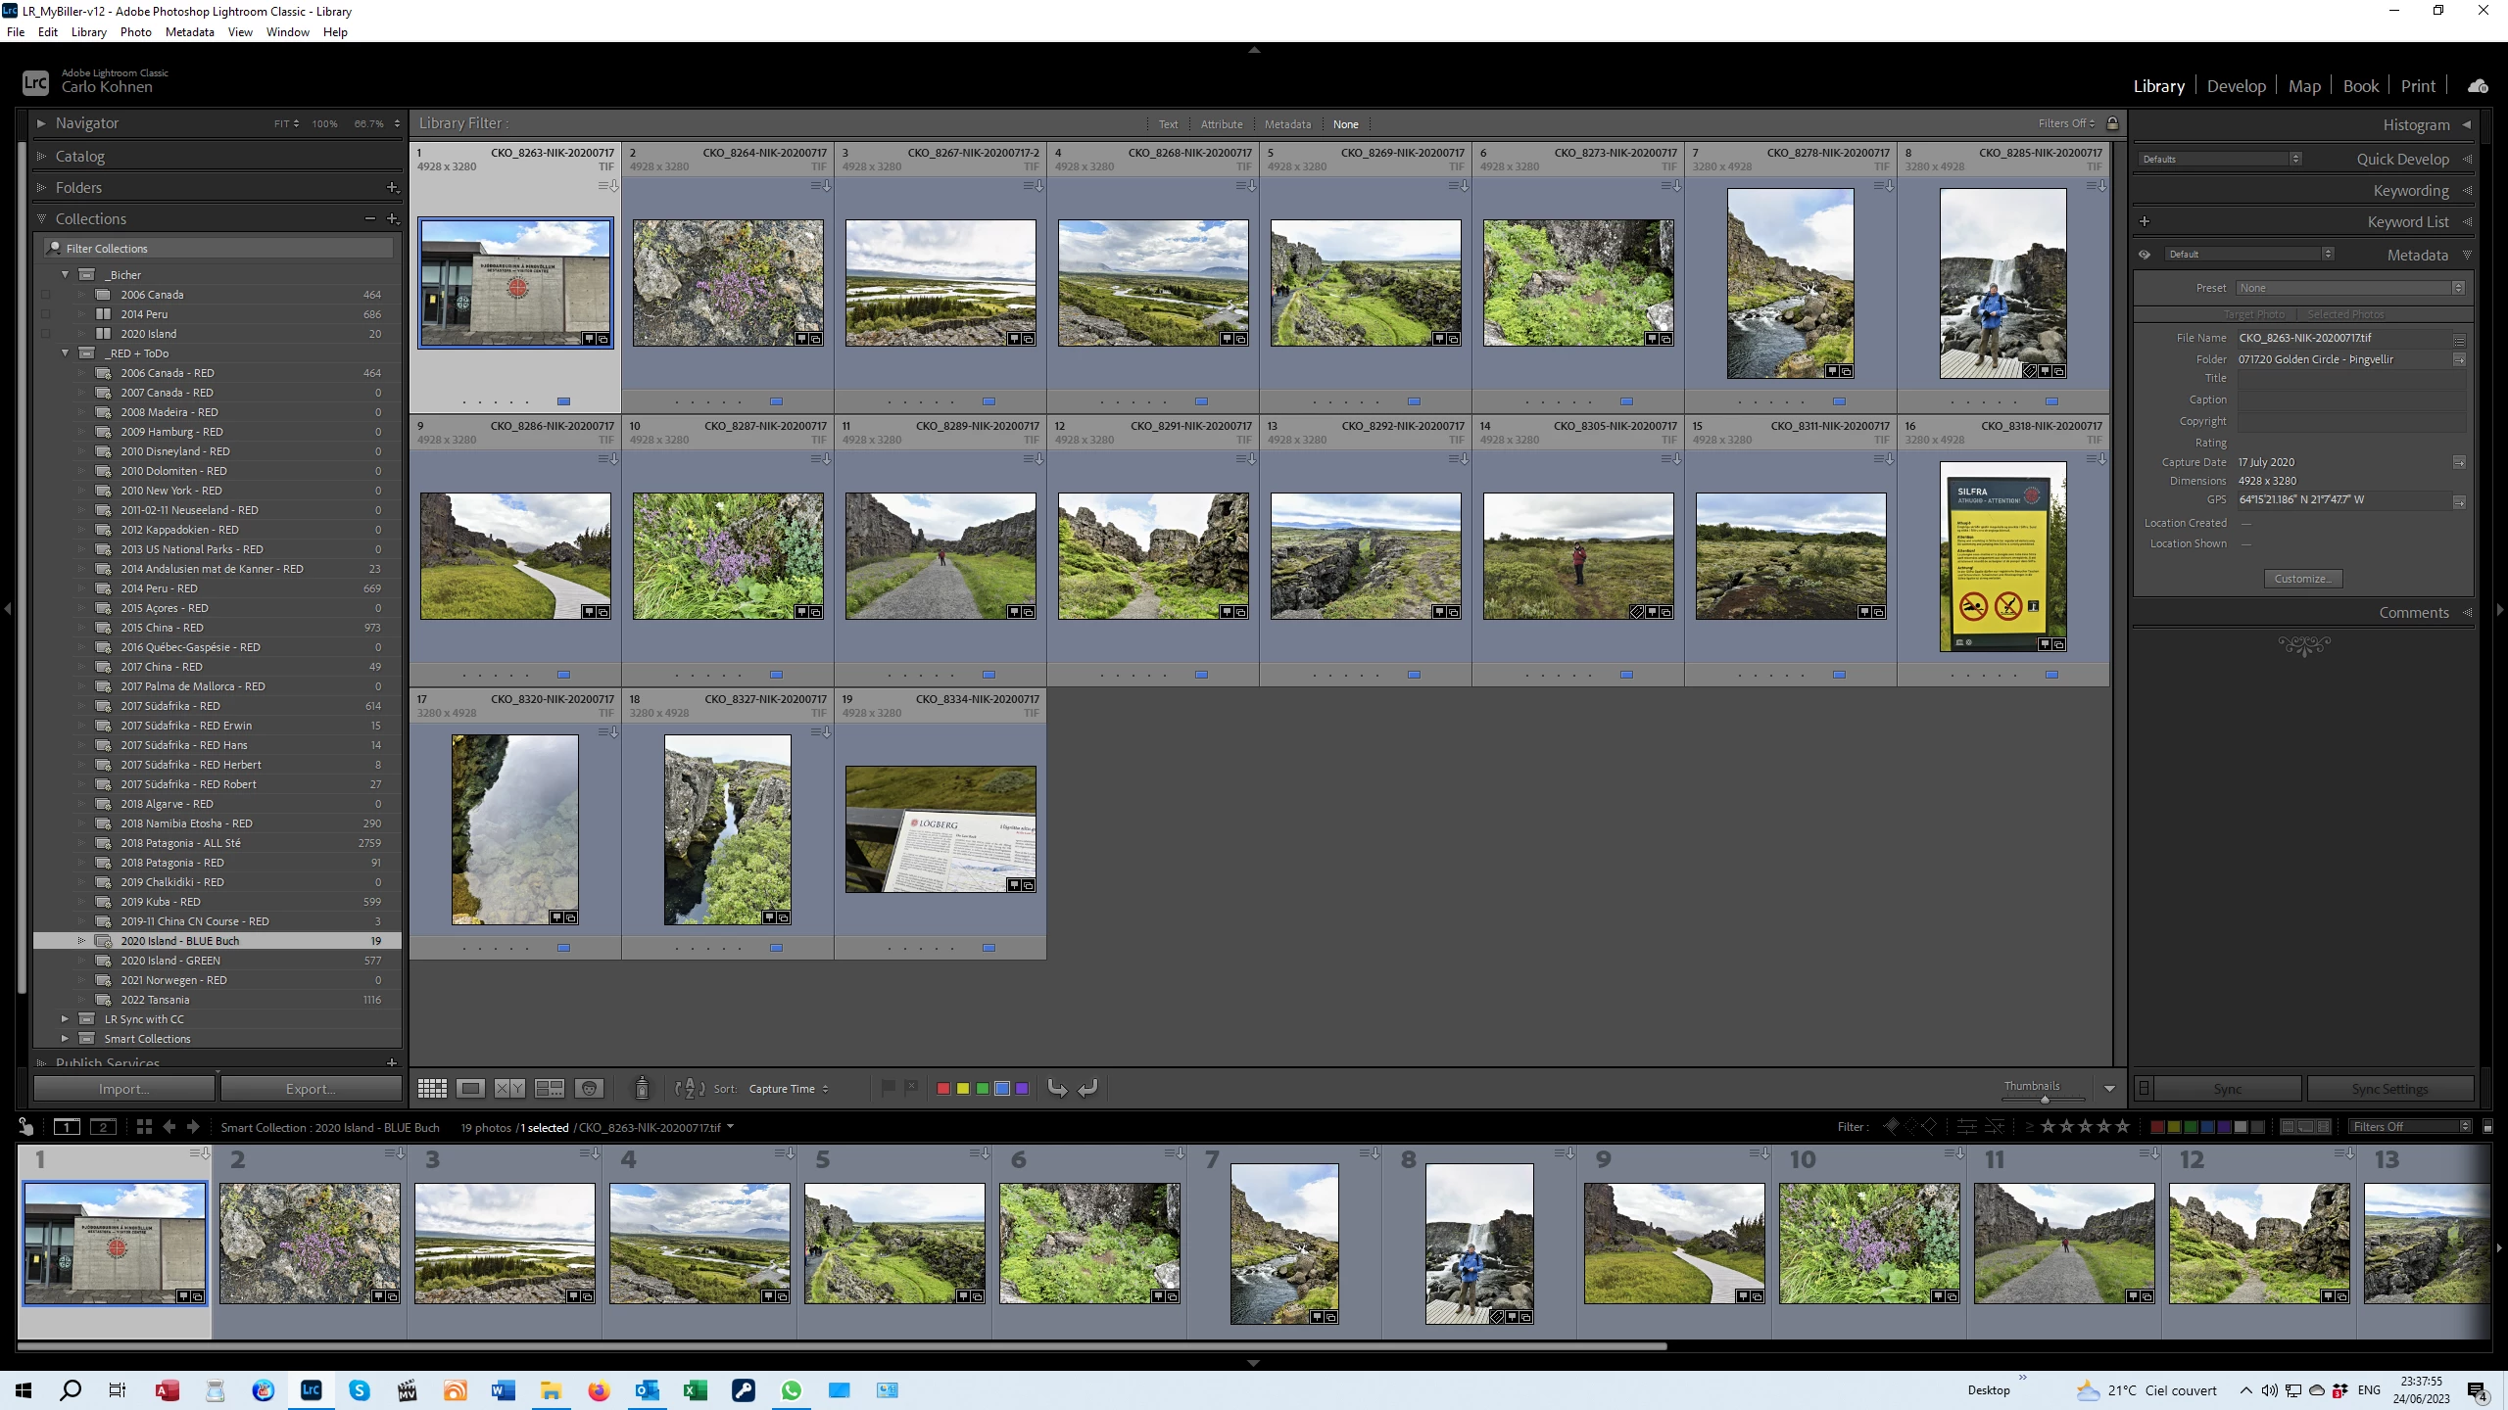Screen dimensions: 2508x1410
Task: Click the cloud sync status icon
Action: (x=2478, y=86)
